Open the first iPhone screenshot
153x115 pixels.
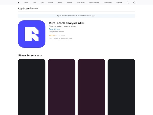pos(32,87)
